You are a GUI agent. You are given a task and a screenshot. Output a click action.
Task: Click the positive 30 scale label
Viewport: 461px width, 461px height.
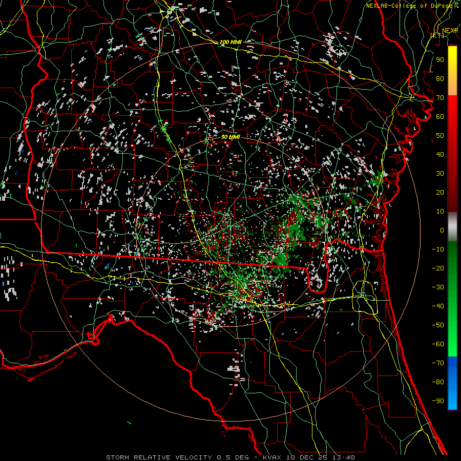(440, 174)
